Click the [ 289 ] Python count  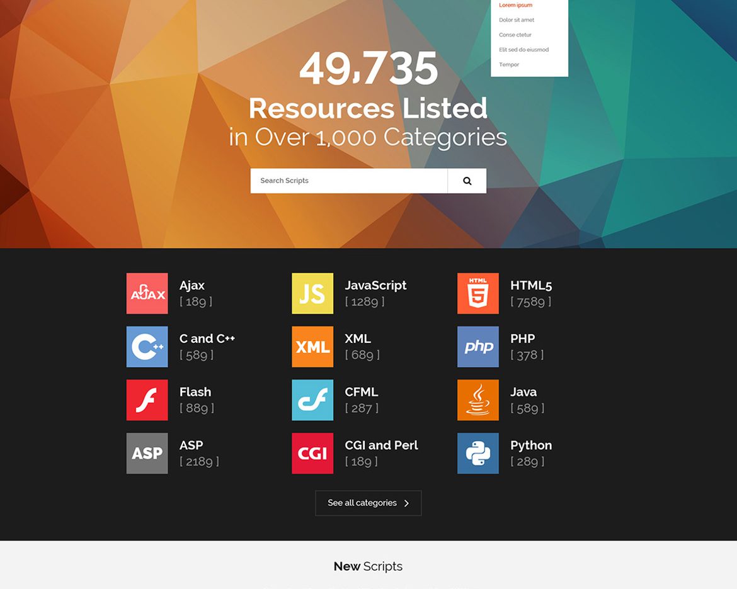(x=527, y=461)
